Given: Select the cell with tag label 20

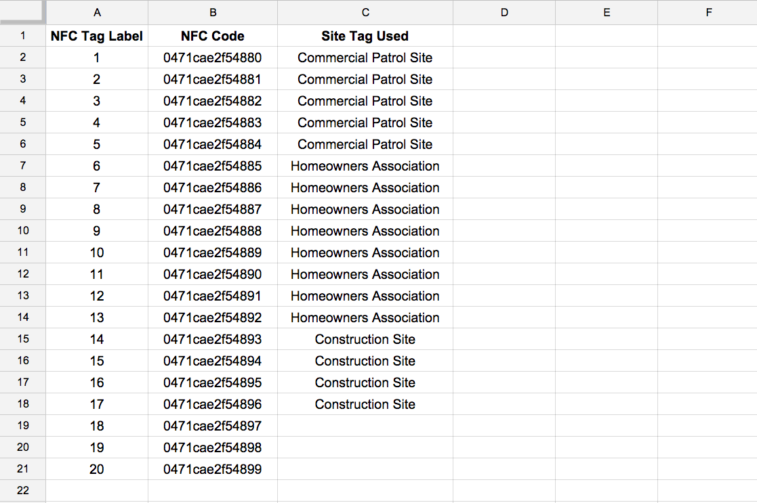Looking at the screenshot, I should click(97, 469).
